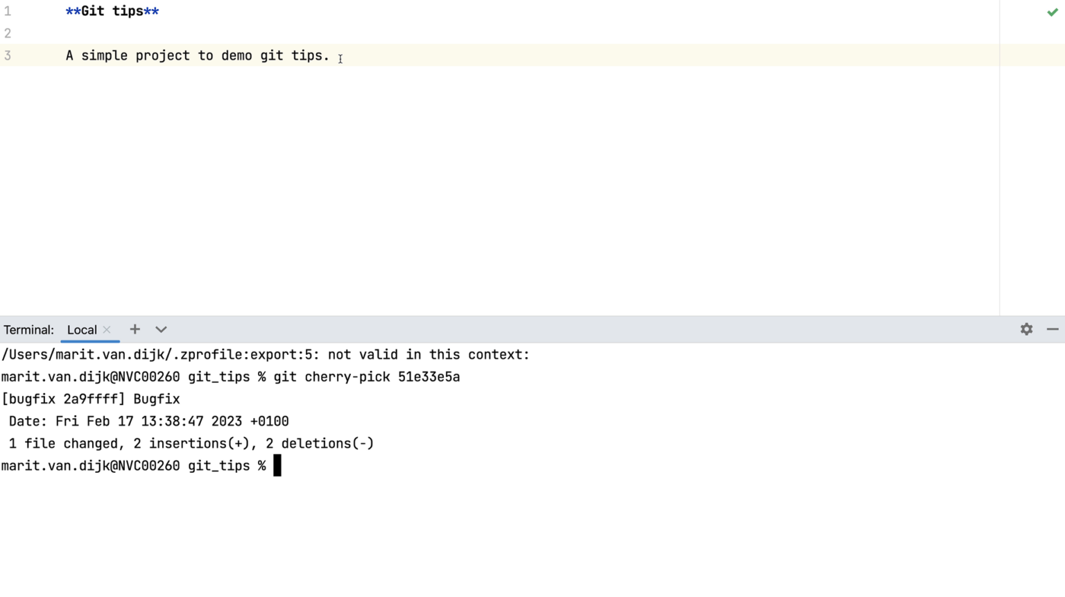
Task: Place the cursor in the Git tips heading
Action: (x=112, y=11)
